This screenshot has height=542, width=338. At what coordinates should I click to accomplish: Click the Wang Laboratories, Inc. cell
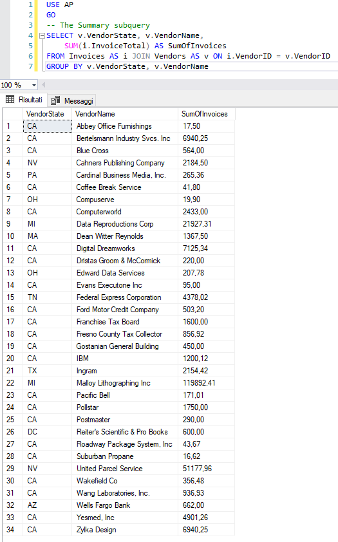pos(125,493)
